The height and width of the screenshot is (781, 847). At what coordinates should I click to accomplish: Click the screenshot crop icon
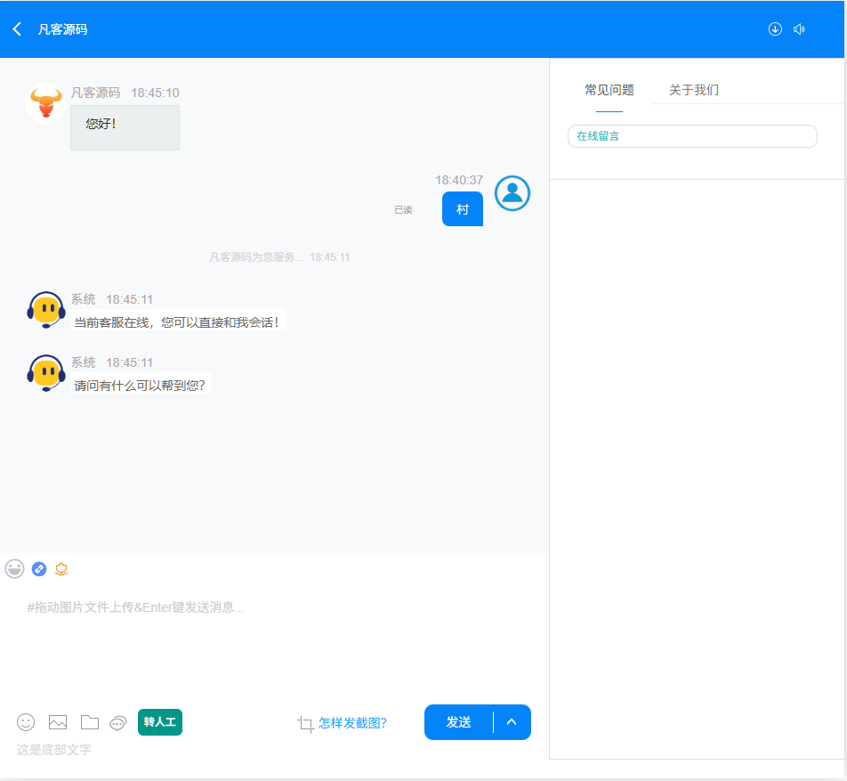(x=305, y=724)
